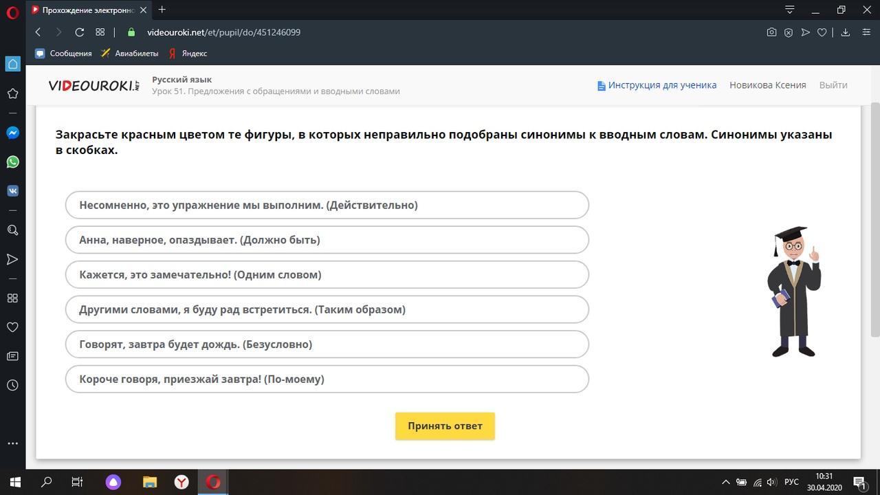Reload the current page
The width and height of the screenshot is (880, 495).
point(79,32)
